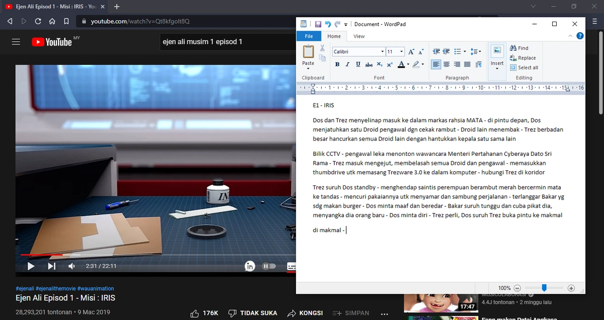Toggle subscript formatting
Viewport: 604px width, 320px height.
click(379, 64)
